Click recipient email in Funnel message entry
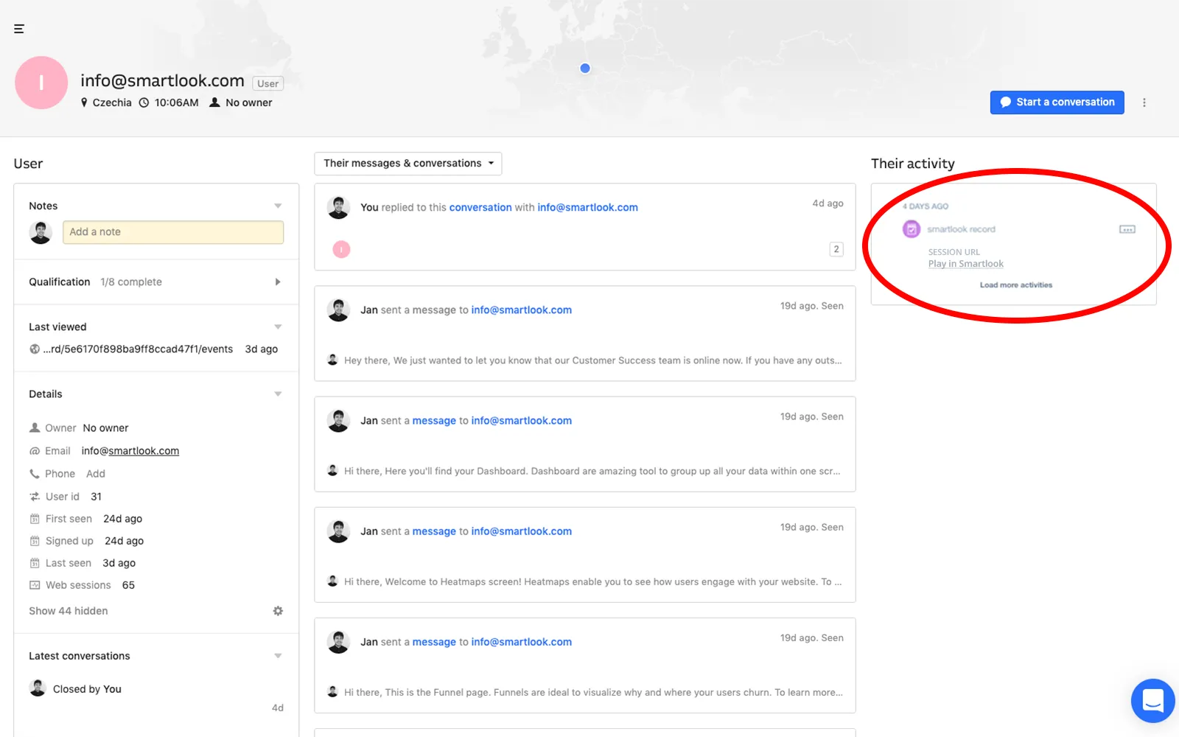Image resolution: width=1179 pixels, height=737 pixels. (521, 642)
